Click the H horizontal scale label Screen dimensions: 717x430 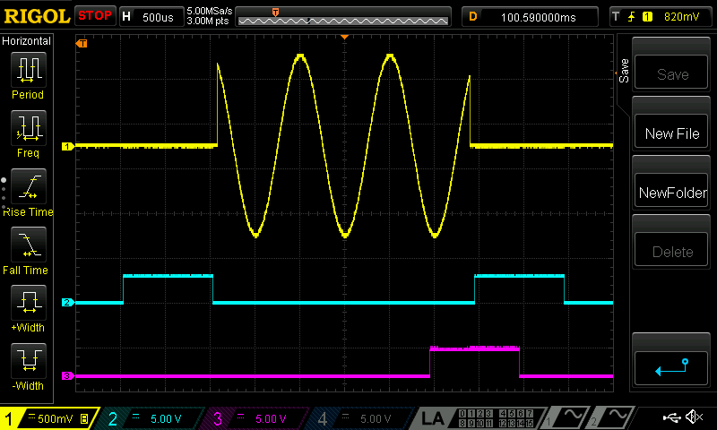pos(126,17)
